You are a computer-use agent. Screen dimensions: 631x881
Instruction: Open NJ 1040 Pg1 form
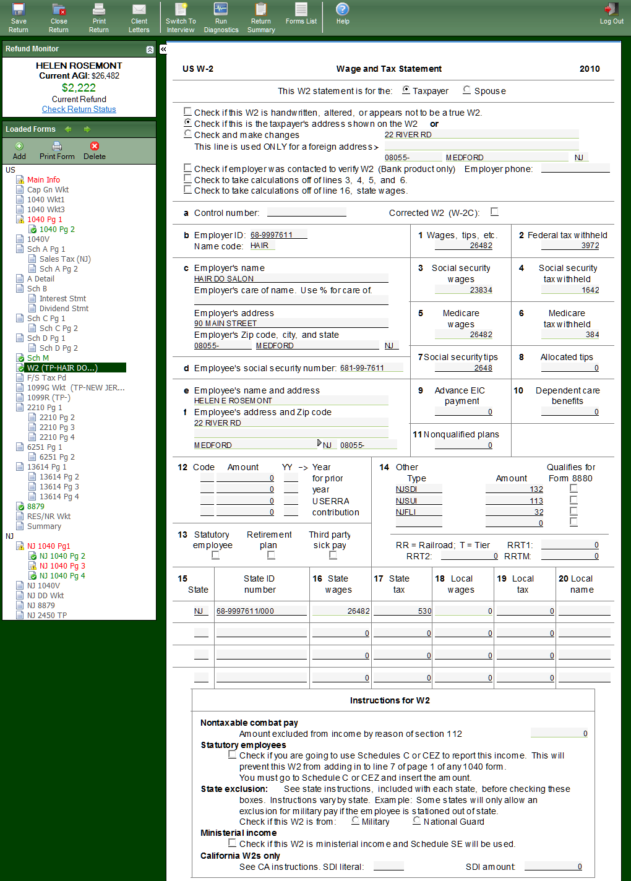click(48, 546)
